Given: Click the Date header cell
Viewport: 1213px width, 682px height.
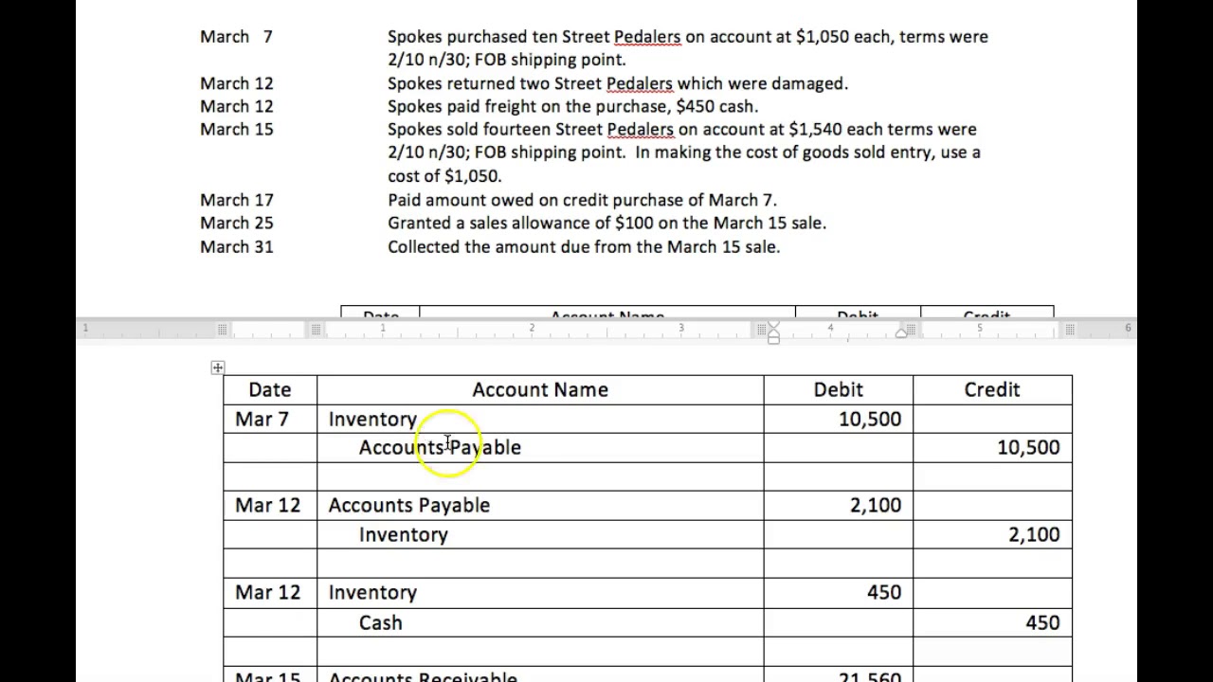Looking at the screenshot, I should point(269,389).
